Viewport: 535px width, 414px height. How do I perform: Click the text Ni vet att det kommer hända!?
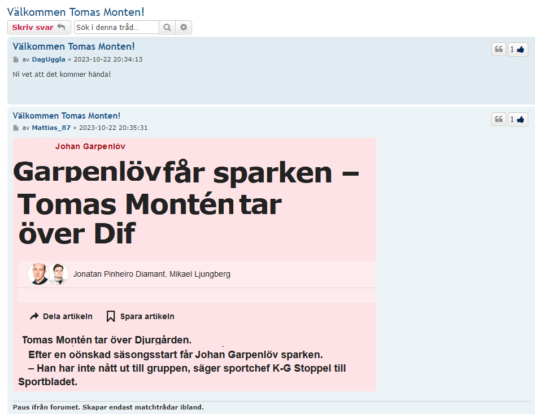click(62, 75)
